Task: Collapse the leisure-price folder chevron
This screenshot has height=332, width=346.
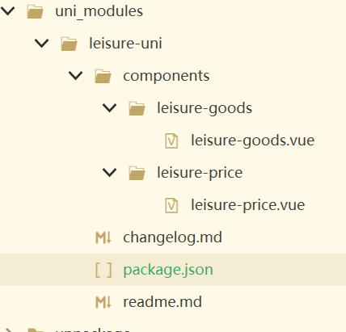Action: click(x=110, y=173)
